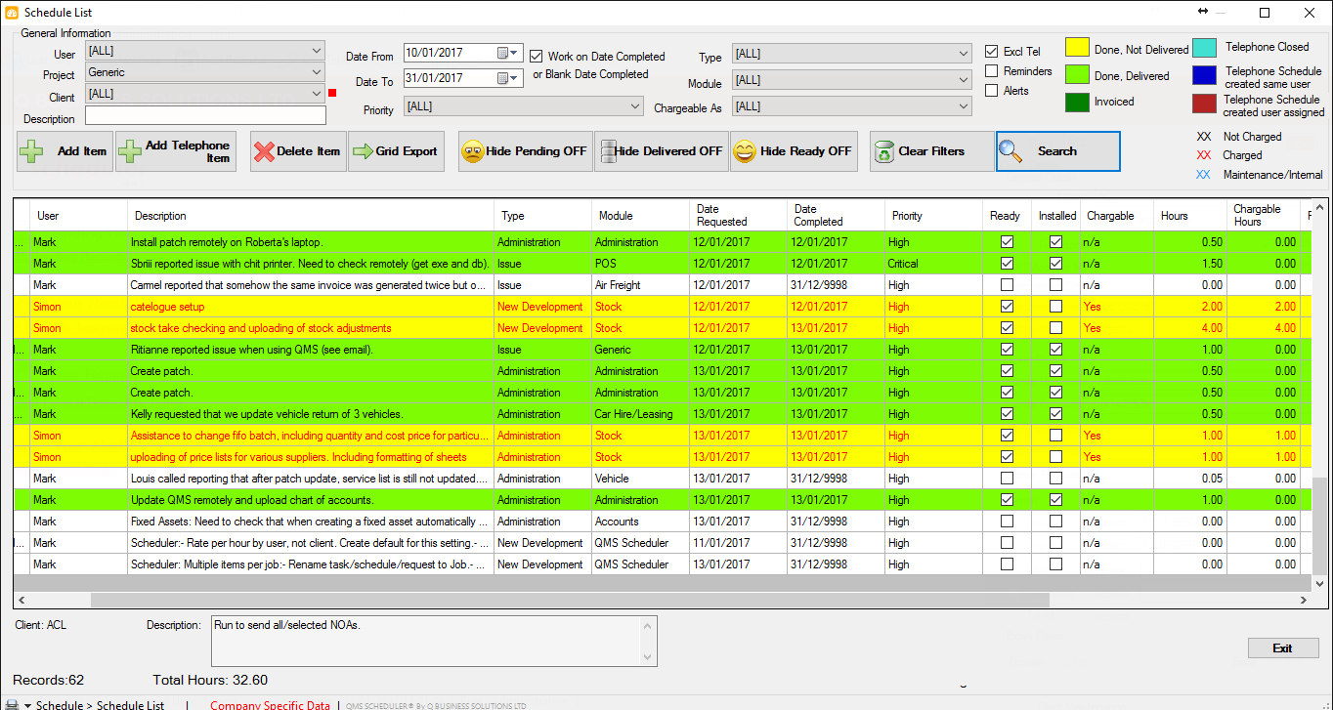Screen dimensions: 1333x710
Task: Uncheck the Excl Tel checkbox
Action: [991, 52]
